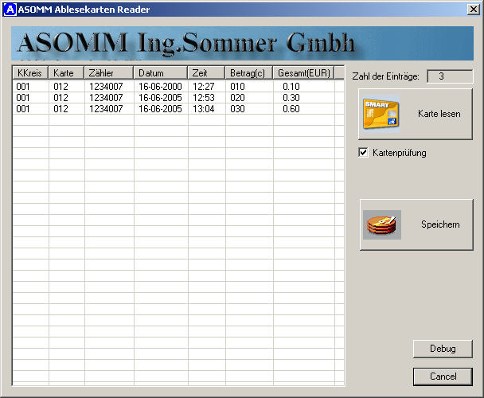Click the Zähler column header
This screenshot has height=398, width=484.
point(109,73)
